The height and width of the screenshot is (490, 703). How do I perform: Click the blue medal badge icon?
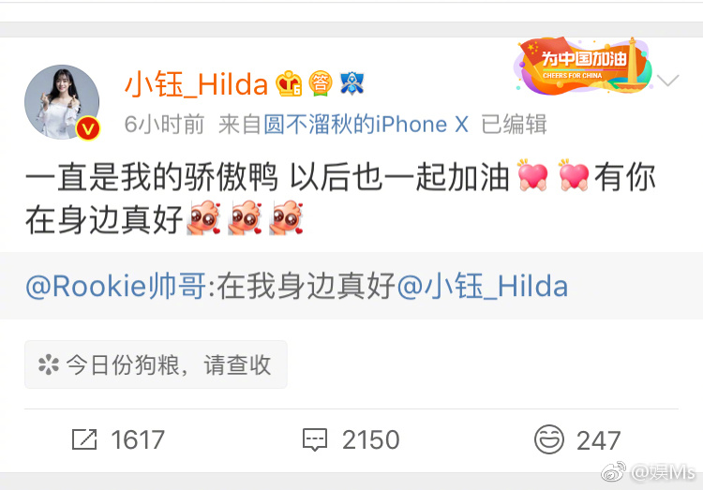tap(351, 83)
